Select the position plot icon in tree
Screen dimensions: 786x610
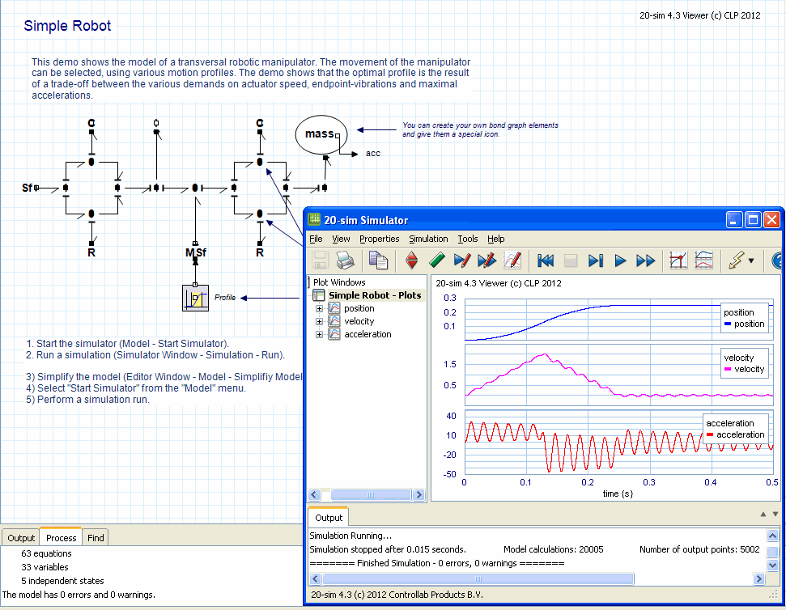click(x=334, y=308)
